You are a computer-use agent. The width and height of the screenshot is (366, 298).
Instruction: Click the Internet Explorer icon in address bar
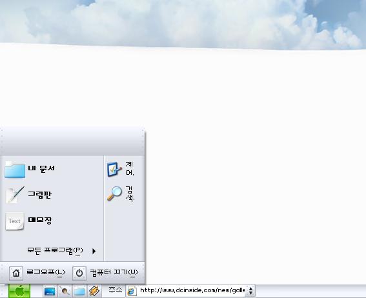pos(132,291)
